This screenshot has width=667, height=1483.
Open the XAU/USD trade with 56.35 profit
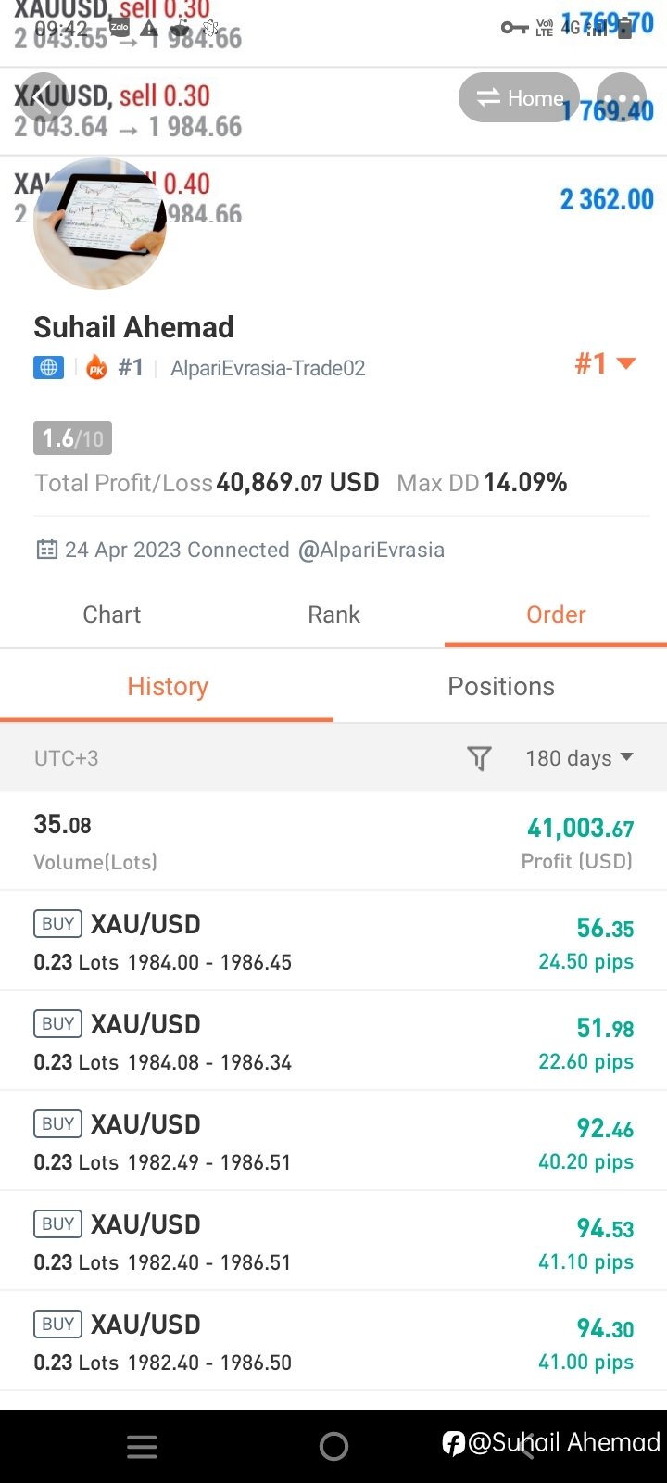333,941
